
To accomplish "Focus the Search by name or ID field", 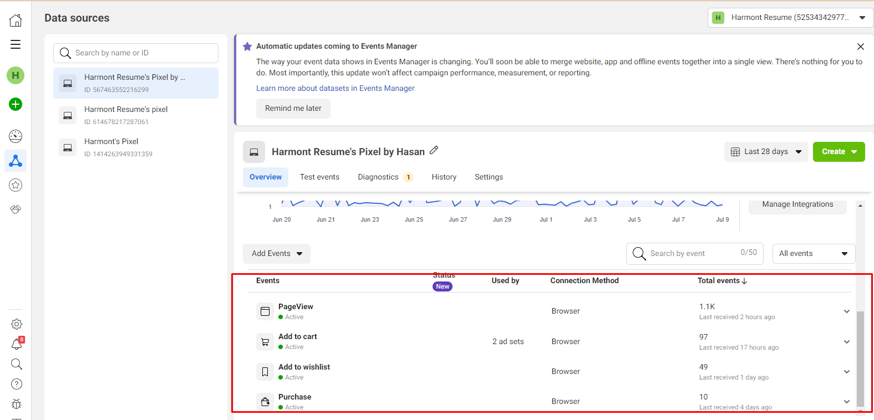I will point(136,53).
